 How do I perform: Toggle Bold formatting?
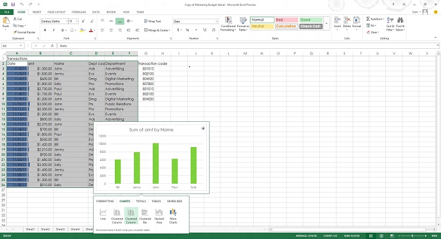[x=45, y=30]
